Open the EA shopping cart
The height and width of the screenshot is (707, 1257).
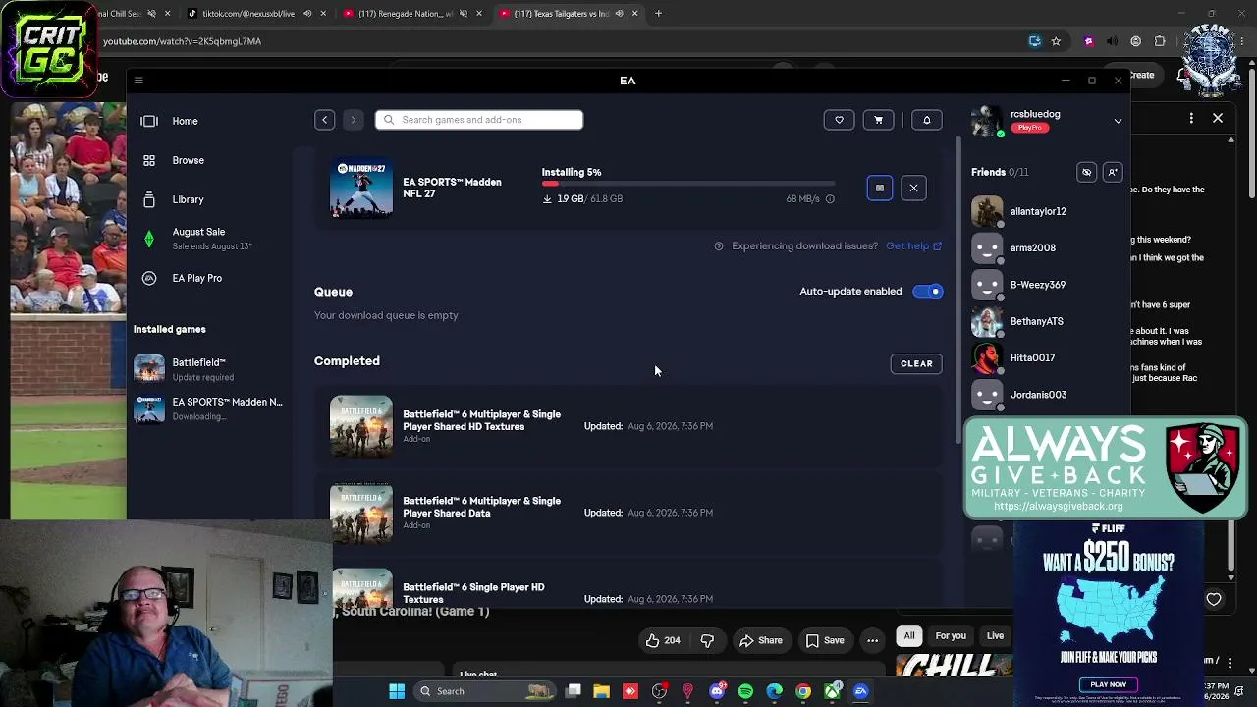878,120
